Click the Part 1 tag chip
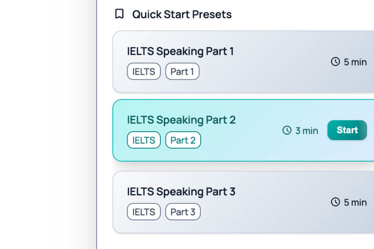The width and height of the screenshot is (374, 249). point(182,71)
